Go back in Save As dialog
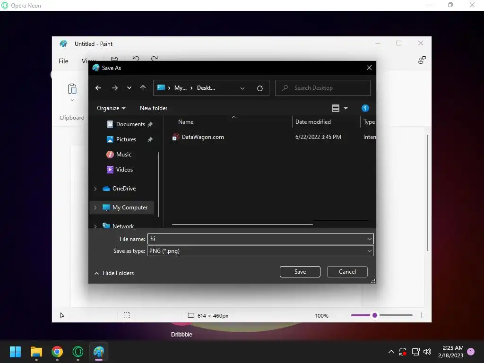 [x=98, y=88]
